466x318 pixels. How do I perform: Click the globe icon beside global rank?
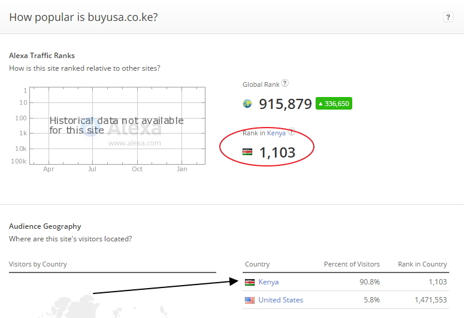[247, 104]
